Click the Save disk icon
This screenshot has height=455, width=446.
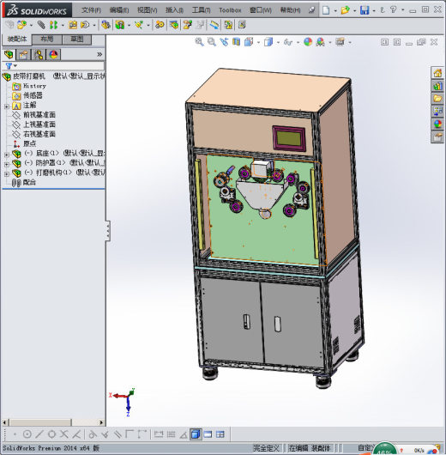(365, 10)
